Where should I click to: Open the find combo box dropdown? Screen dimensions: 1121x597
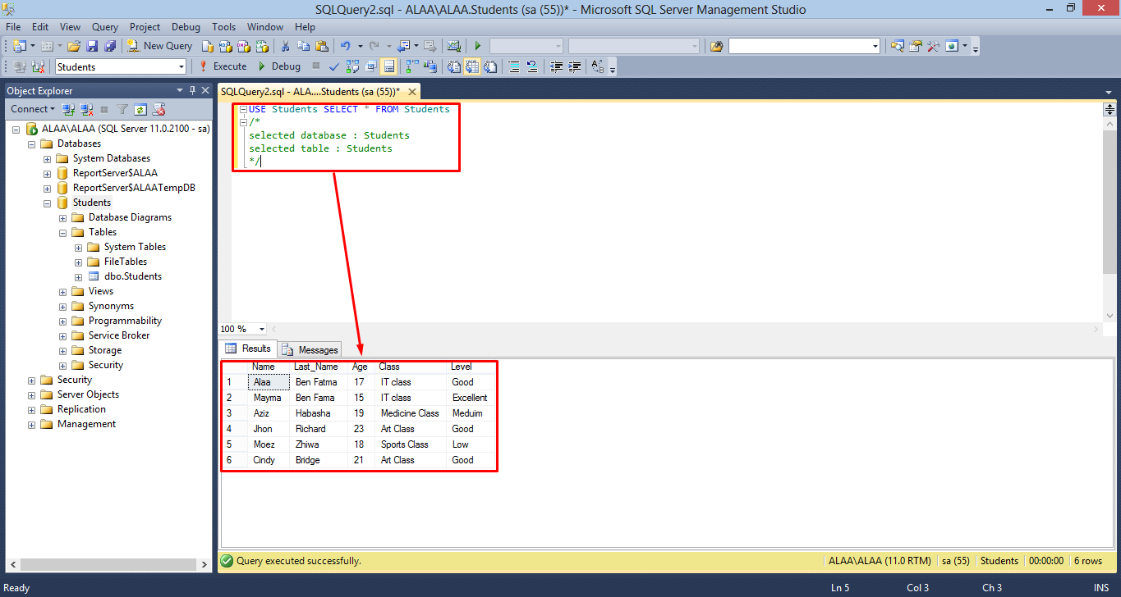point(875,46)
